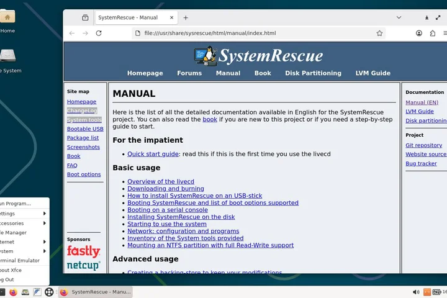Open Downloading and burning link
The height and width of the screenshot is (298, 447).
tap(166, 189)
